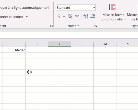This screenshot has width=138, height=110.
Task: Select column M header
Action: pyautogui.click(x=105, y=44)
